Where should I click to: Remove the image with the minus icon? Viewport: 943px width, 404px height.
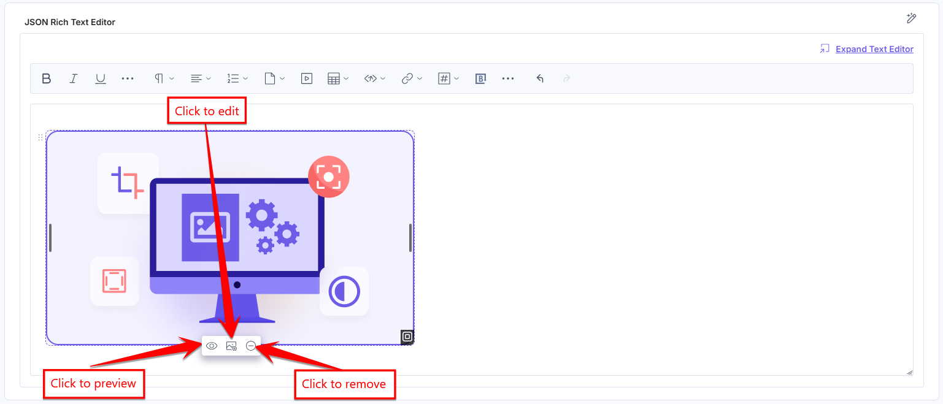[x=250, y=346]
